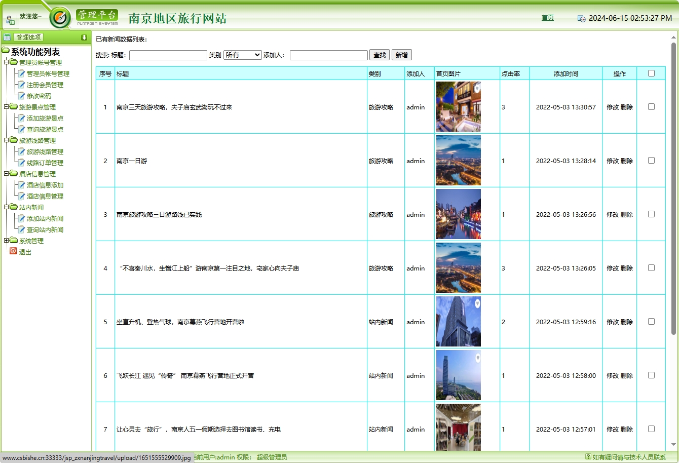Click the folder icon beside 管理员帐号管理
Screen dimensions: 679x463
click(14, 62)
